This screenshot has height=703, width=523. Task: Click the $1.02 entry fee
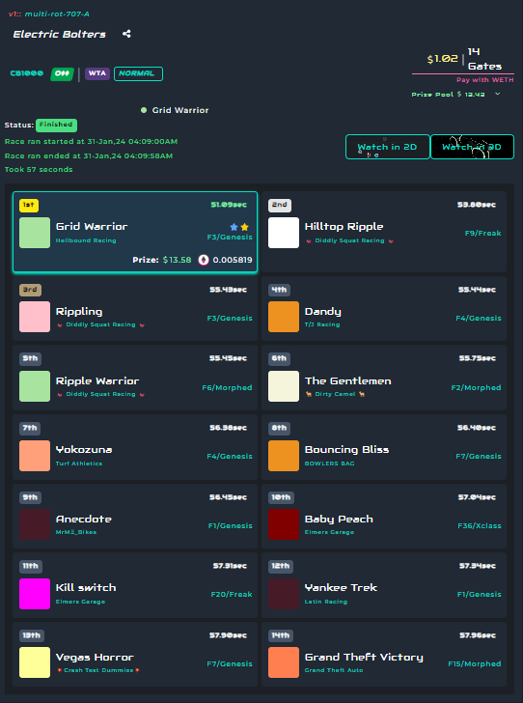(x=443, y=59)
